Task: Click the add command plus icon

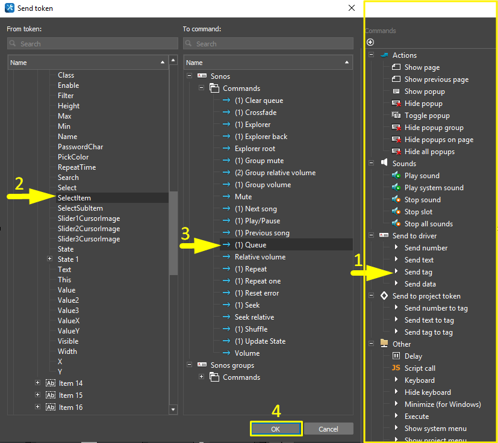Action: (370, 42)
